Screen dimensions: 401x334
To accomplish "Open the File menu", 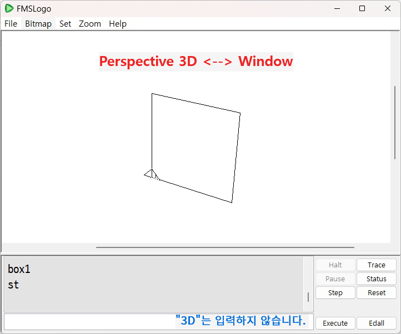I will click(11, 24).
